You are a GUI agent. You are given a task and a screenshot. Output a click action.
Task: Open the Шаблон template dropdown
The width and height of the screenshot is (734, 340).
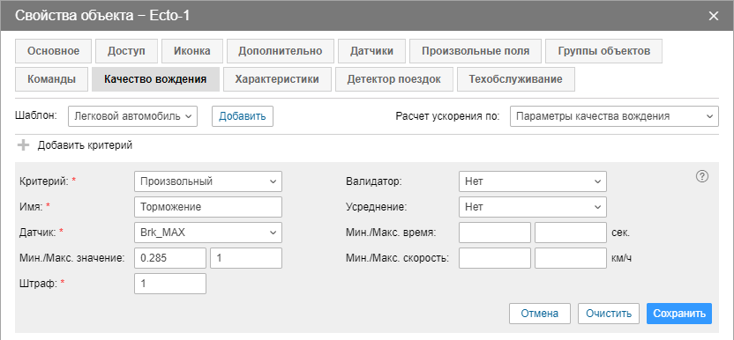[132, 116]
